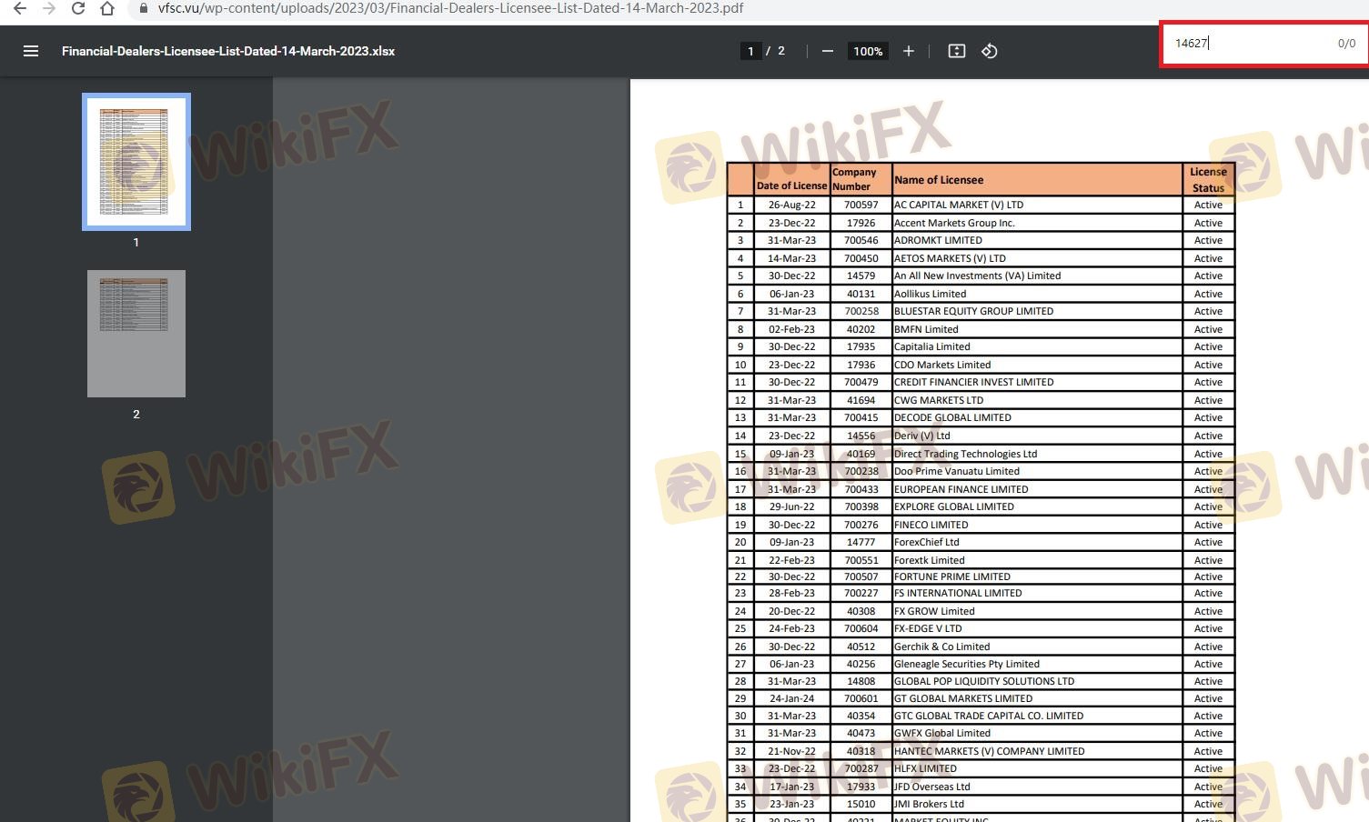The height and width of the screenshot is (822, 1369).
Task: Click license date 29-Jun-22
Action: click(x=791, y=506)
